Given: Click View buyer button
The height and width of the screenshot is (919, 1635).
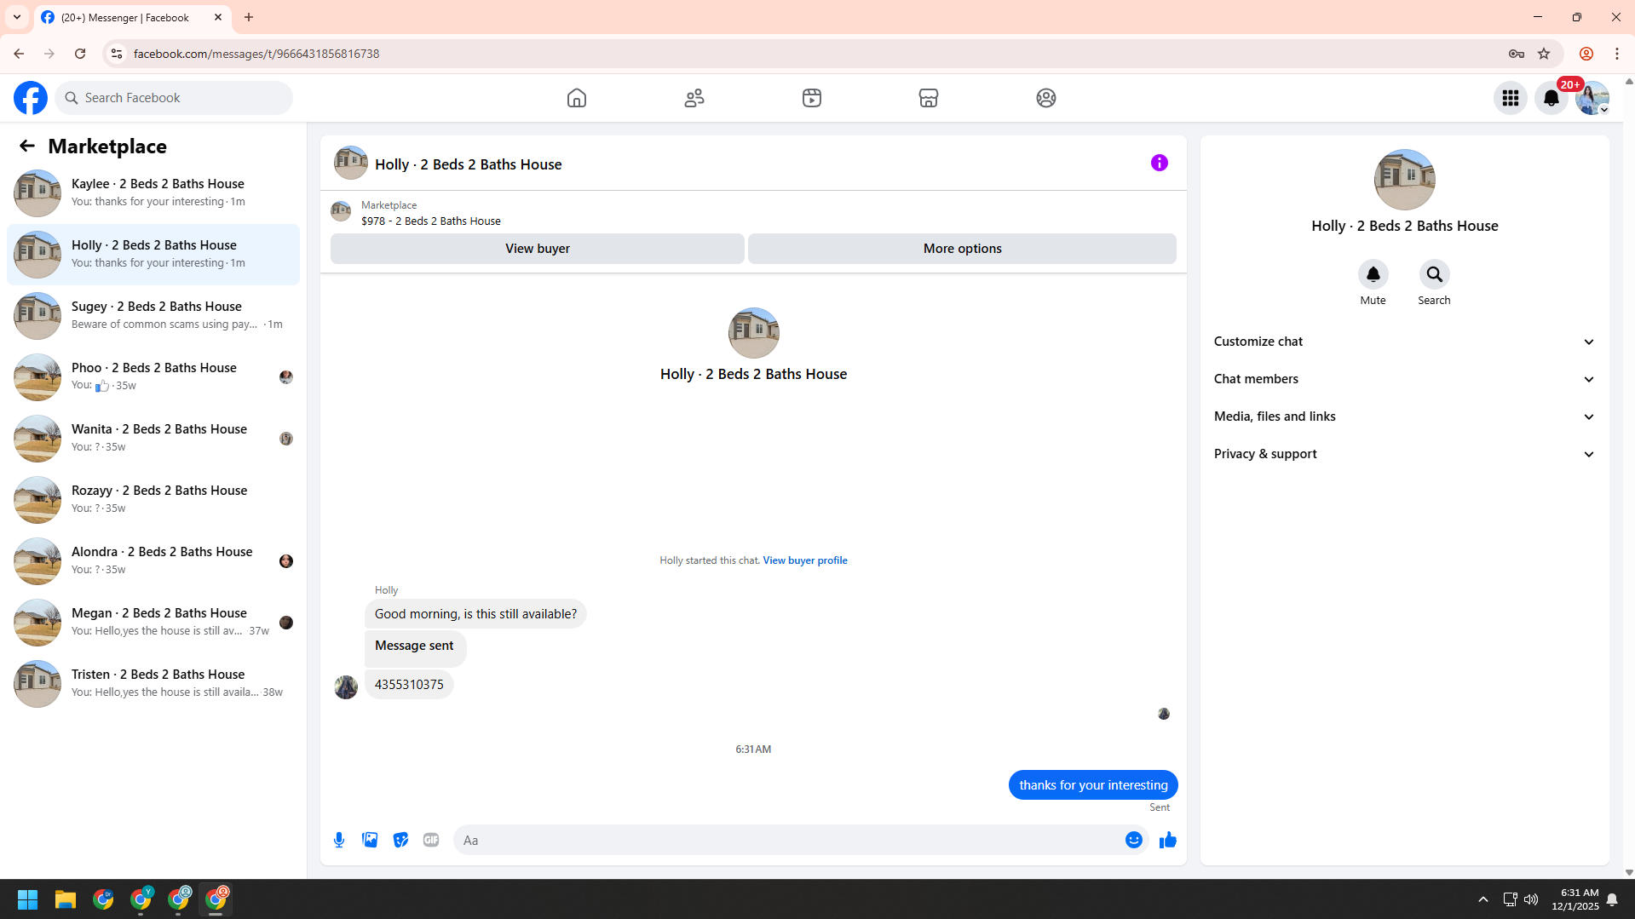Looking at the screenshot, I should click(538, 249).
